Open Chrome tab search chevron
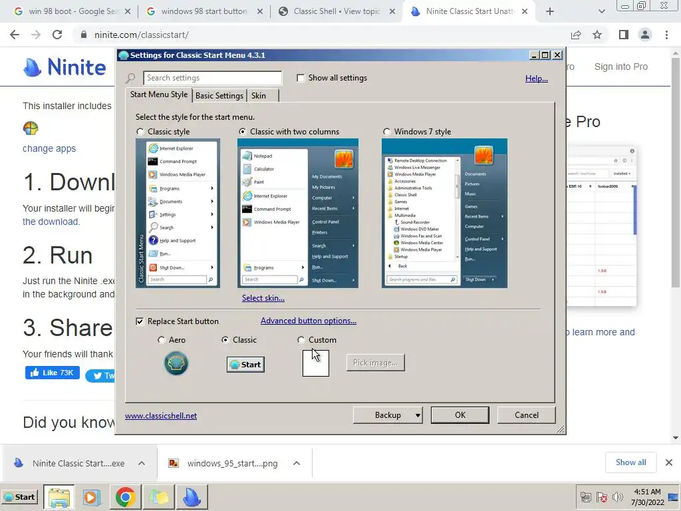This screenshot has width=681, height=511. pyautogui.click(x=601, y=11)
